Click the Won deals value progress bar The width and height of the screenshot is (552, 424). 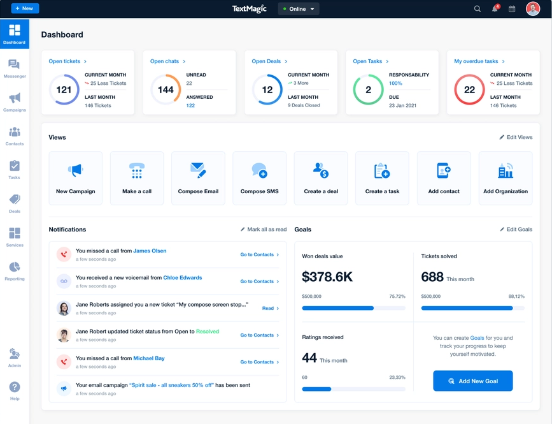pos(353,308)
